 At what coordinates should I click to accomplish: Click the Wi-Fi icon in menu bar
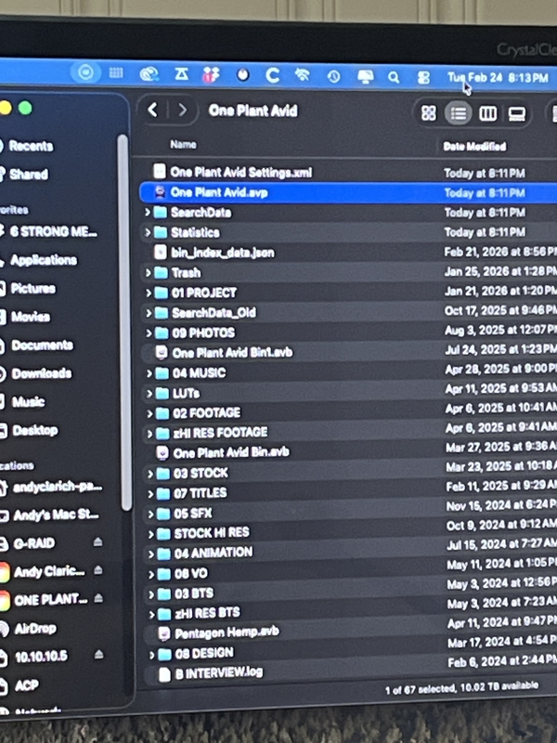pos(302,75)
